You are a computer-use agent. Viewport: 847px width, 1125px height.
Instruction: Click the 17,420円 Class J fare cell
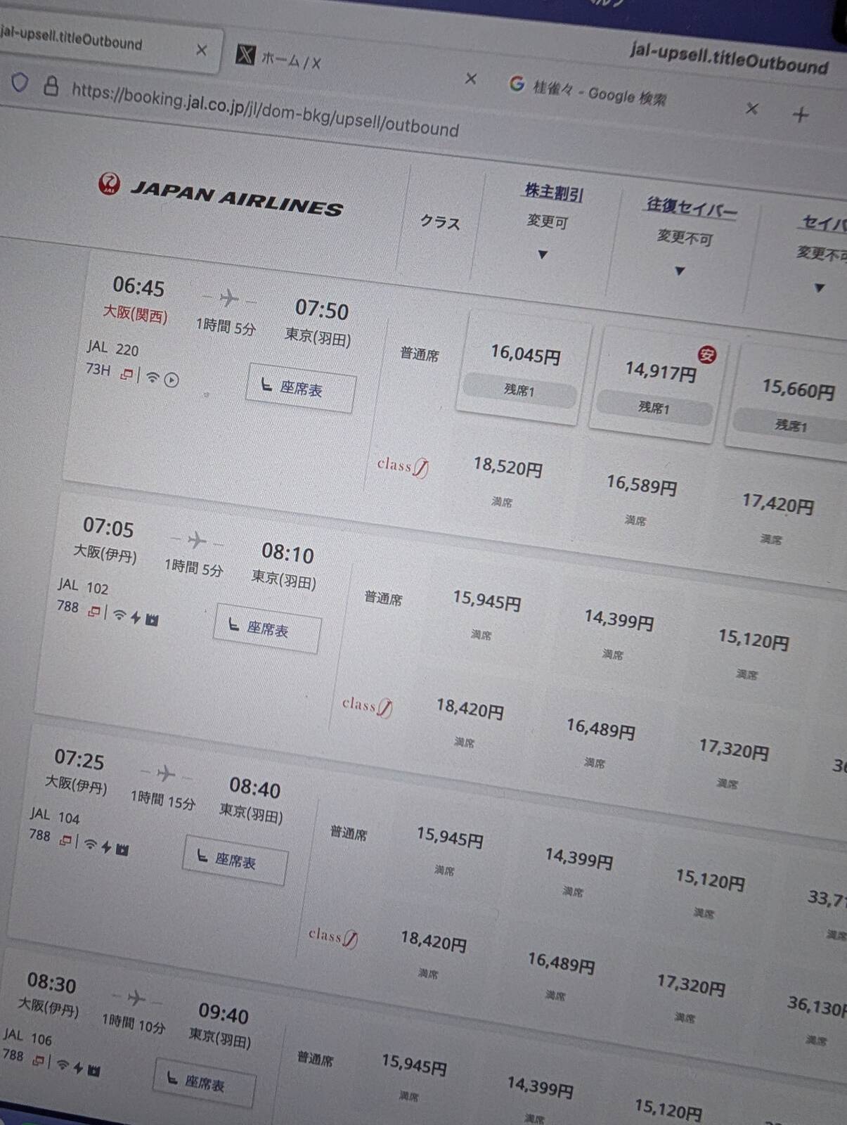[x=777, y=515]
